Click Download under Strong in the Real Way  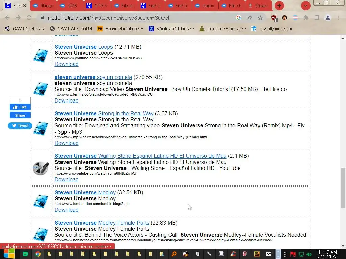(67, 143)
